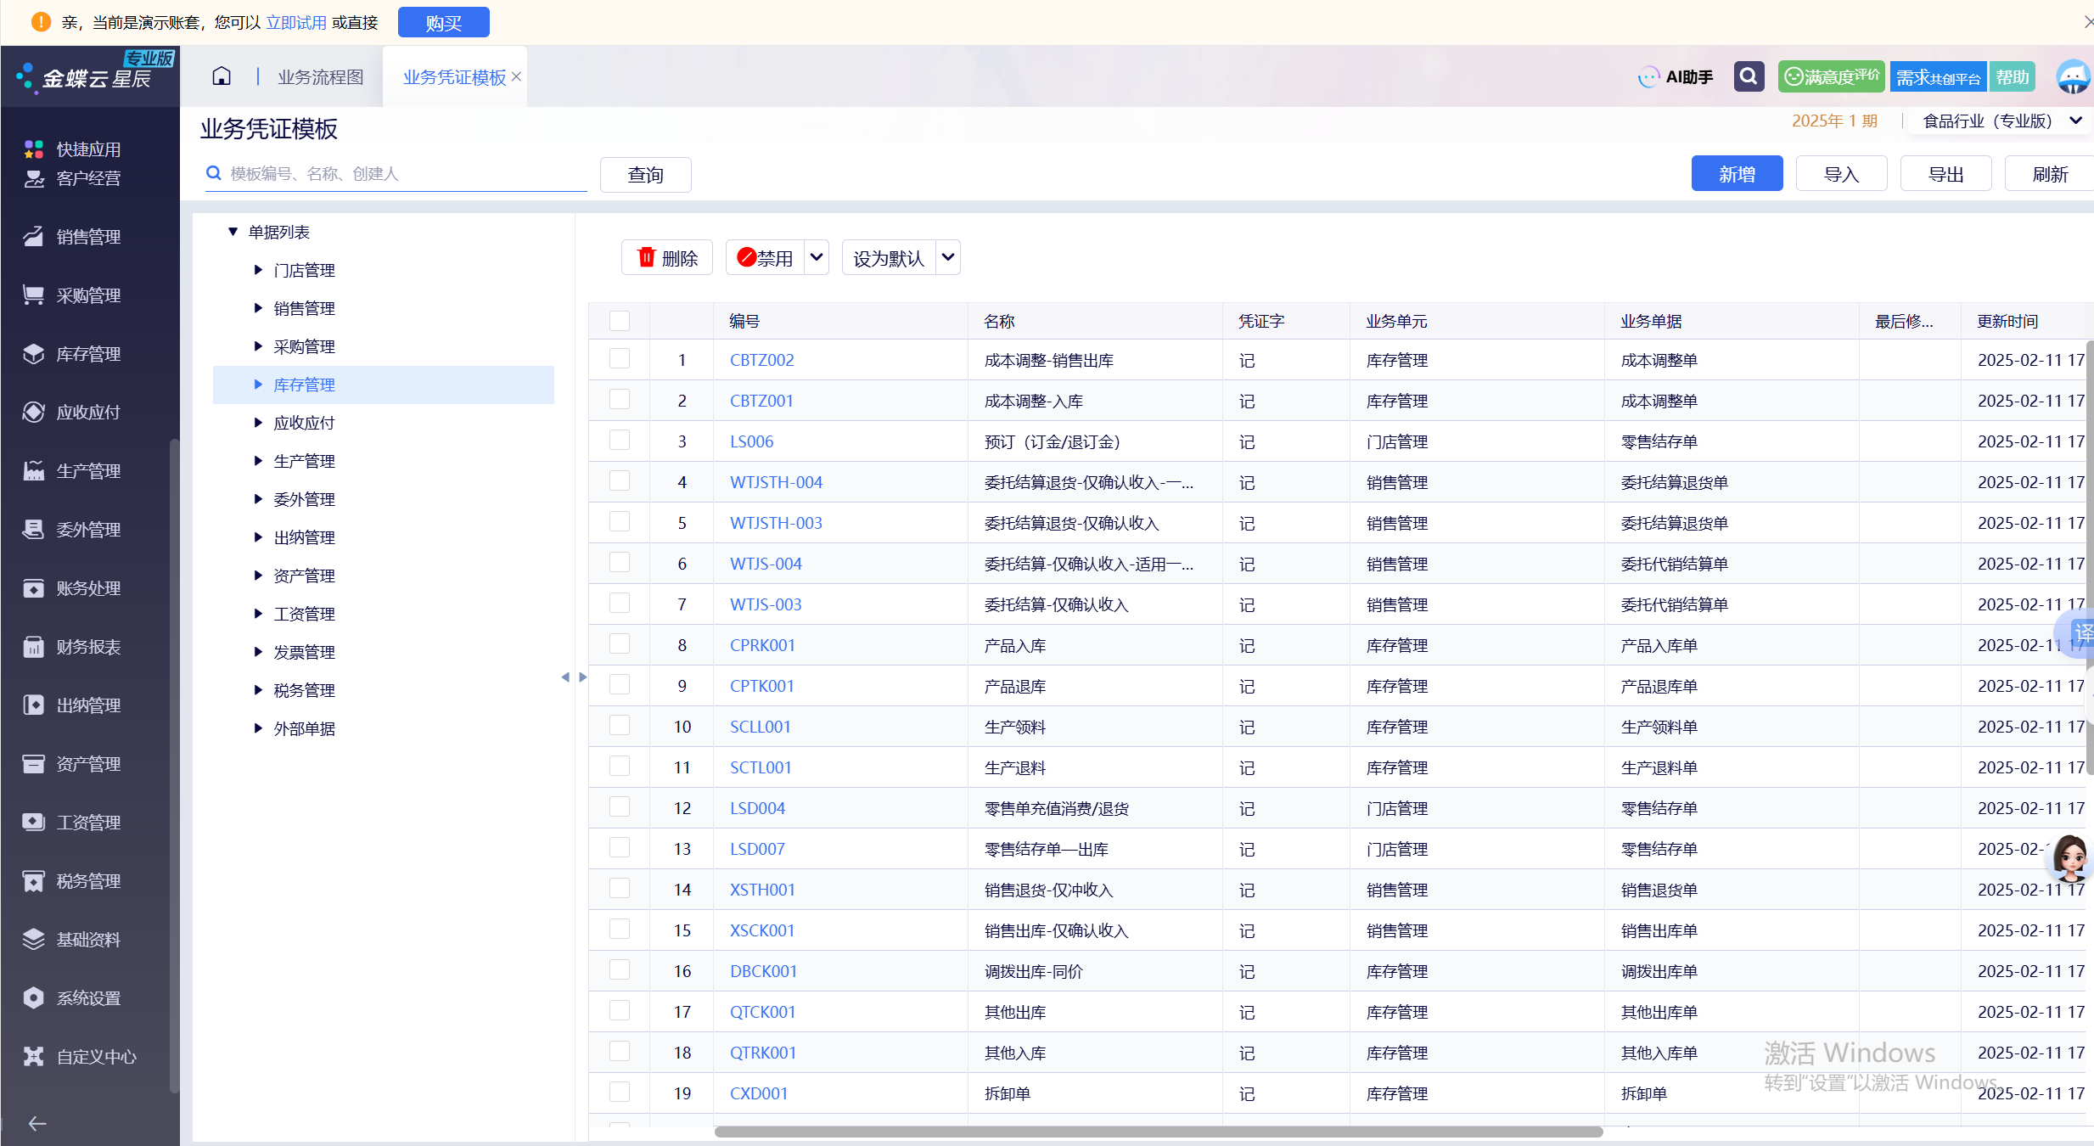This screenshot has width=2094, height=1146.
Task: Check the row for CBTZ002
Action: point(620,359)
